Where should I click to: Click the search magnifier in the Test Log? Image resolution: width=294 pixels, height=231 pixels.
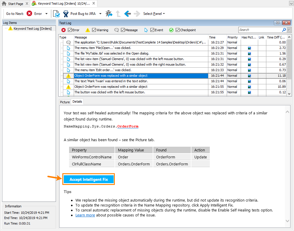(284, 29)
